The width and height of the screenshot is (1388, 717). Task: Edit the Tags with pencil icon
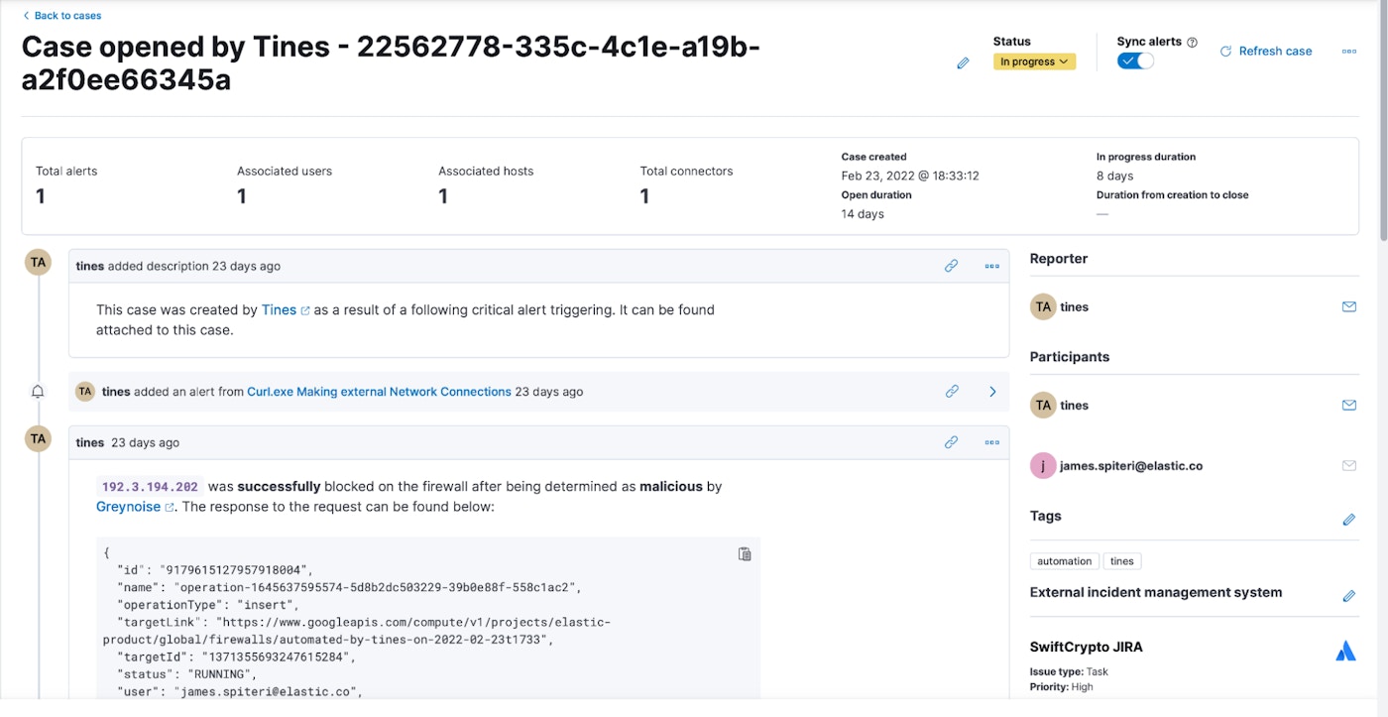[x=1348, y=519]
